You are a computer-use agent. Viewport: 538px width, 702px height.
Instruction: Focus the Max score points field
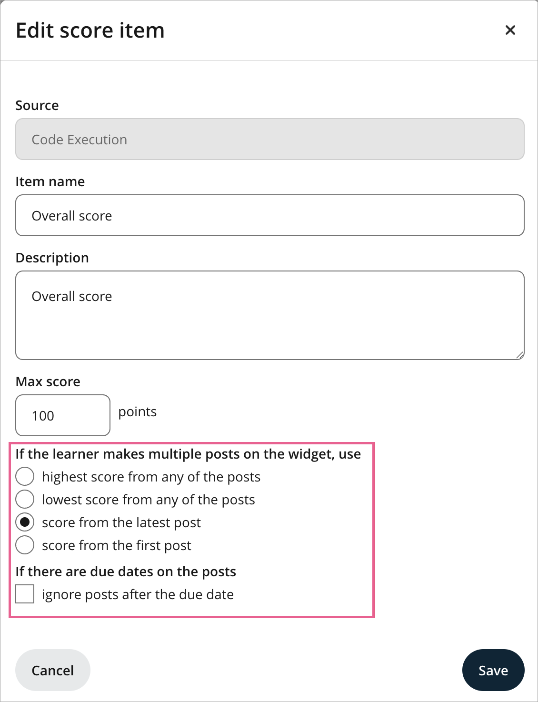click(63, 415)
